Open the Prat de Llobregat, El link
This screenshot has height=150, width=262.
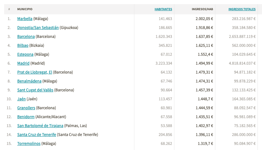point(35,72)
